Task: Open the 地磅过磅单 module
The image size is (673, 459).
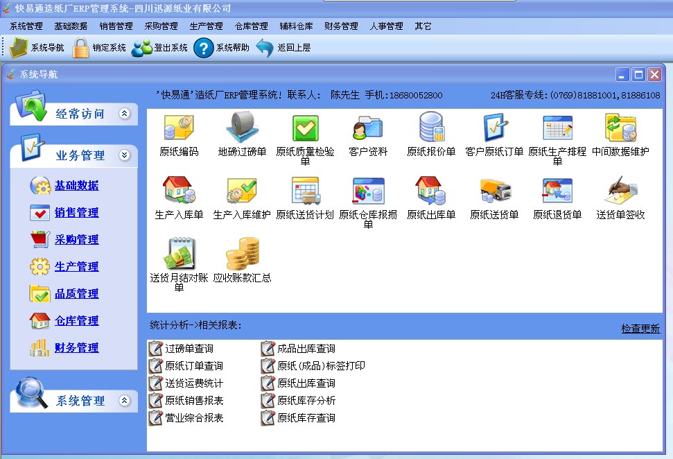Action: [242, 128]
